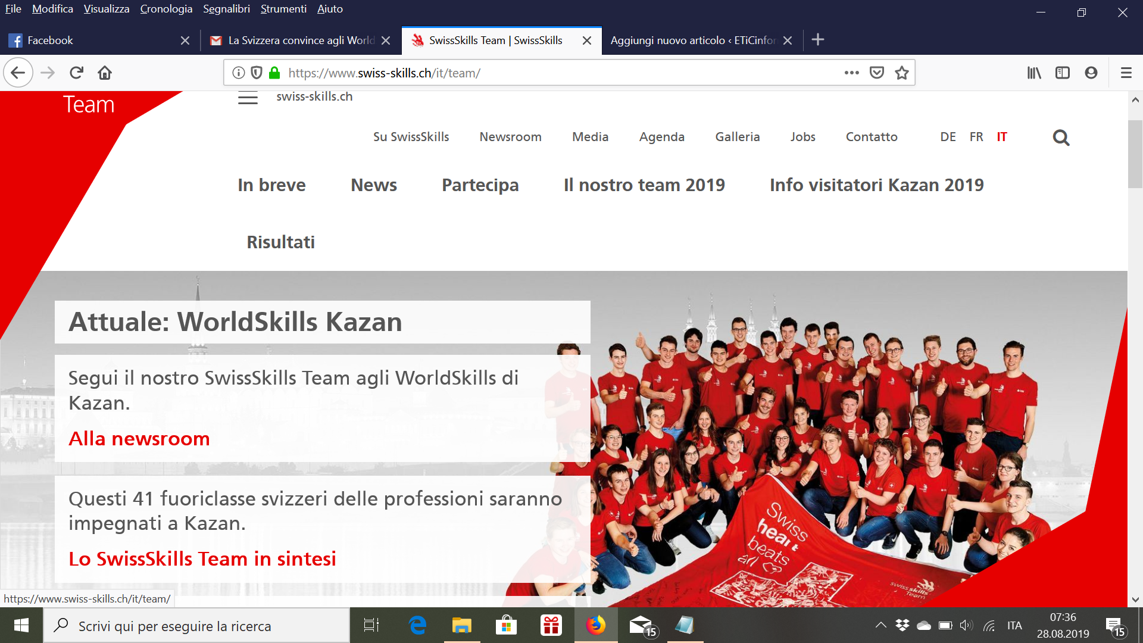This screenshot has width=1143, height=643.
Task: Open the Cronologia menu
Action: (166, 9)
